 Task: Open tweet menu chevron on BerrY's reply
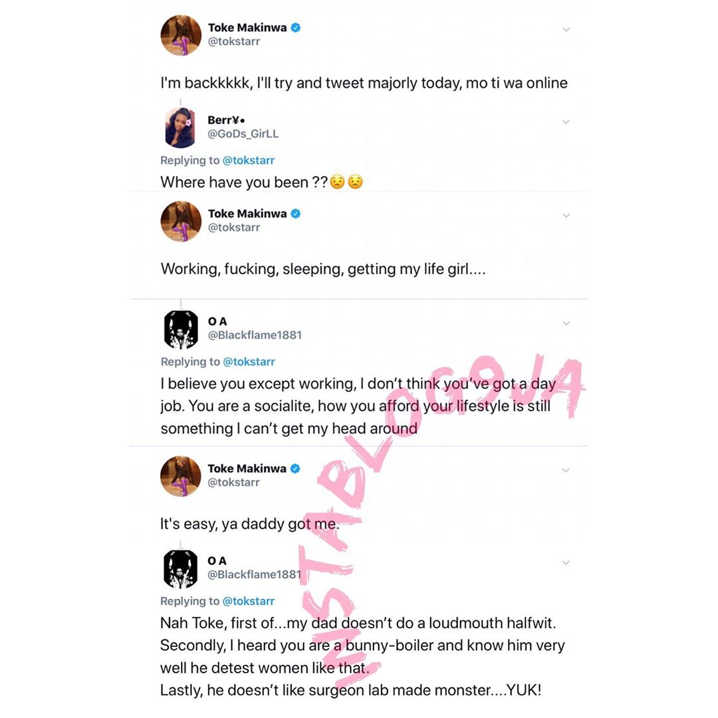tap(566, 122)
